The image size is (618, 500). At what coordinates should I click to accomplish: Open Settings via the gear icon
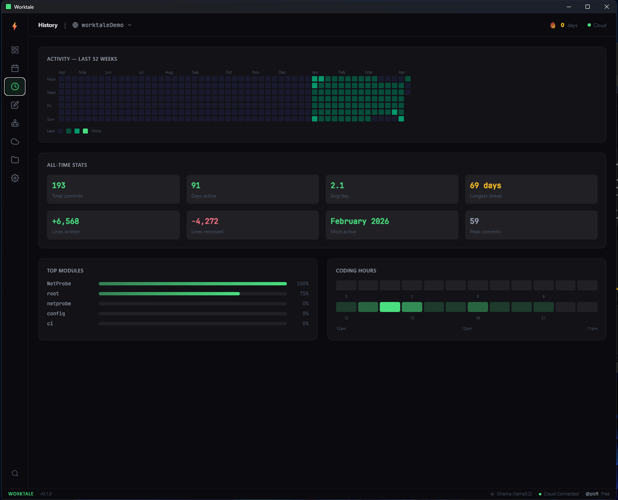[x=15, y=178]
